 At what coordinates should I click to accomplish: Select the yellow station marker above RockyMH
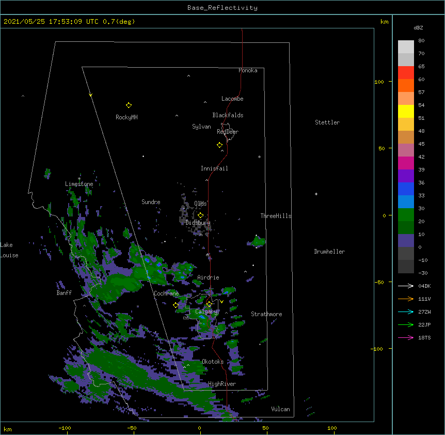click(x=129, y=105)
